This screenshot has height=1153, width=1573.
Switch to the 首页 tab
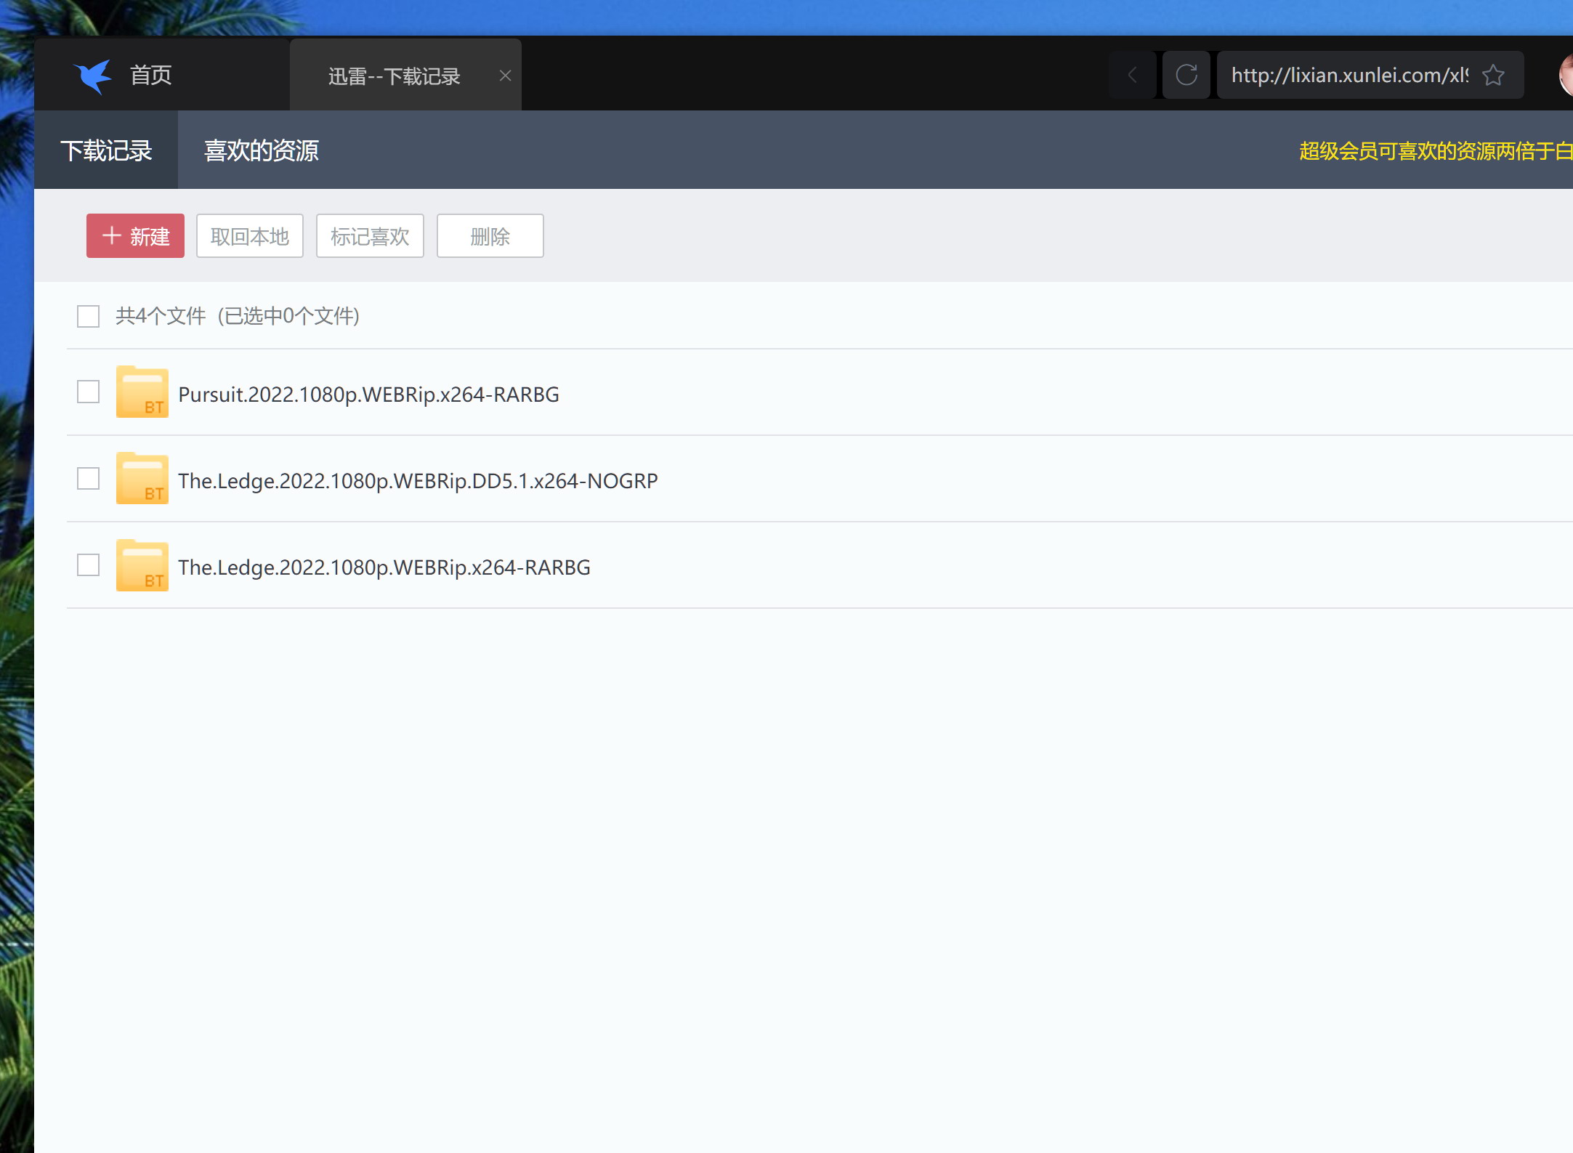click(150, 76)
